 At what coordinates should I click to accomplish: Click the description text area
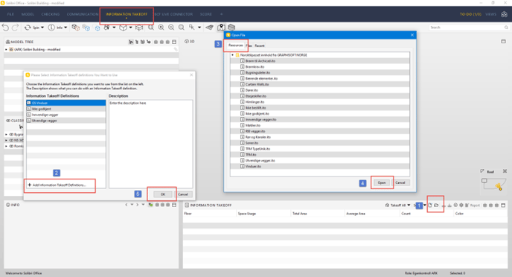(x=150, y=144)
